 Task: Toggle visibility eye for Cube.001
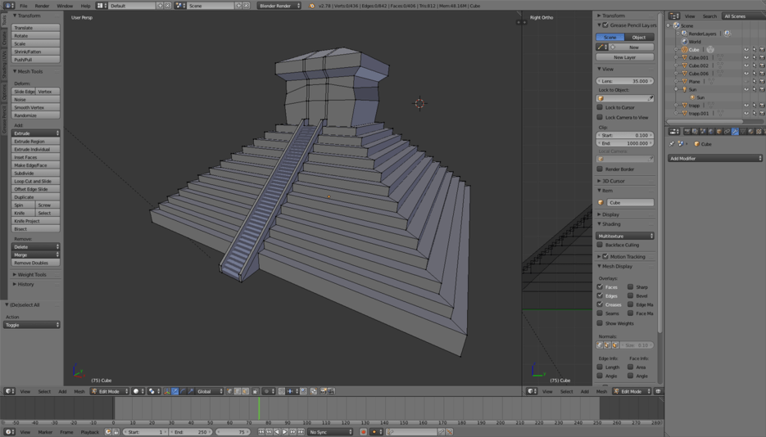tap(746, 58)
